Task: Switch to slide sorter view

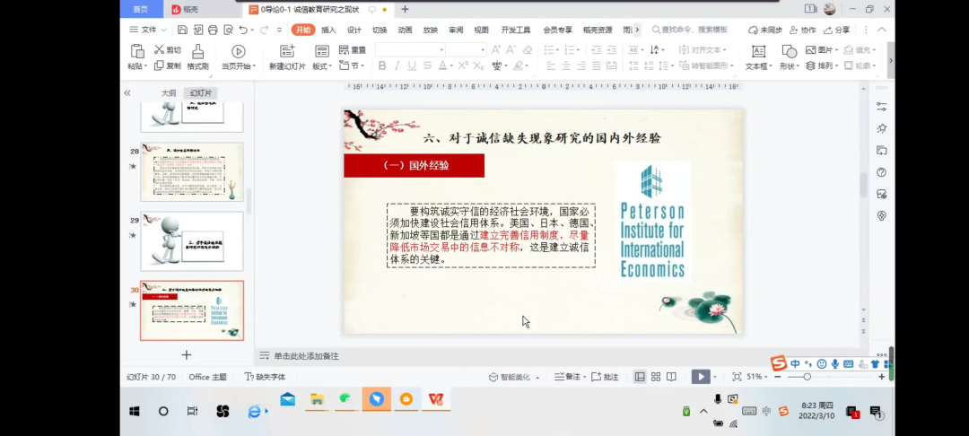Action: pyautogui.click(x=656, y=377)
